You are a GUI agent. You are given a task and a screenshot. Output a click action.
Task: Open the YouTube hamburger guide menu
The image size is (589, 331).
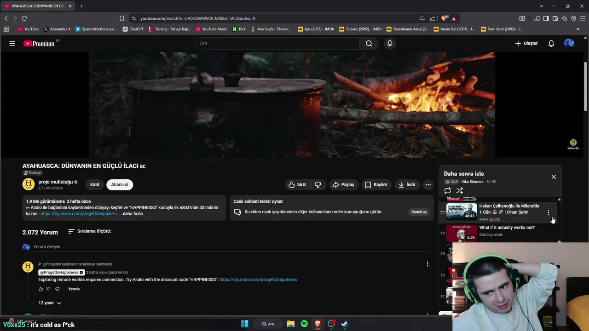pos(12,43)
